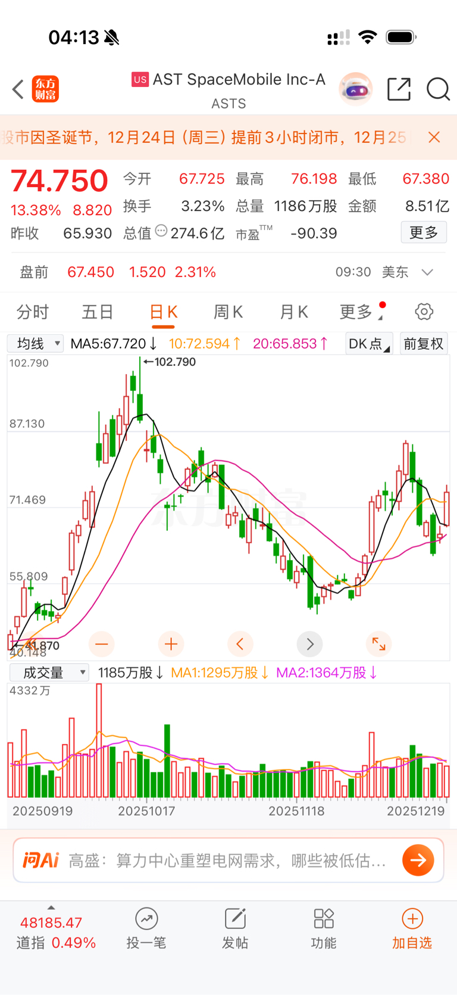Open the 前复权 adjustment selector

coord(424,344)
